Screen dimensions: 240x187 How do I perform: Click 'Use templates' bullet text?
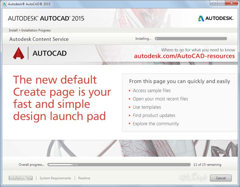[x=147, y=107]
